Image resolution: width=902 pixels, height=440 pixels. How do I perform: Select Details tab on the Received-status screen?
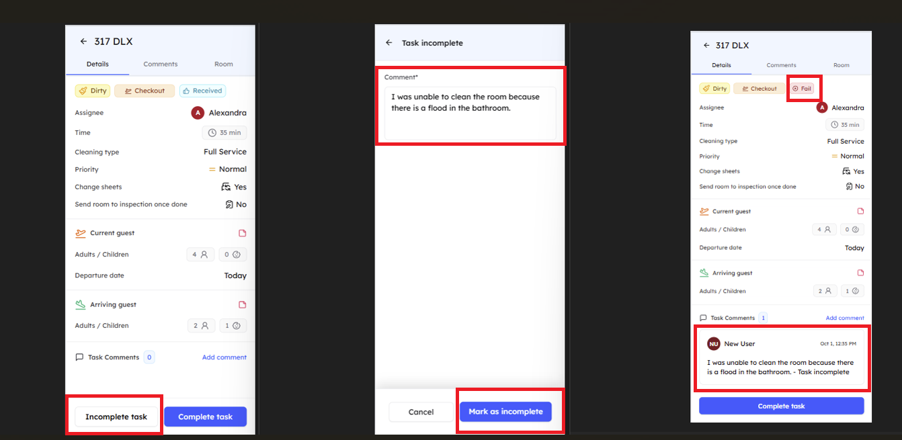(97, 64)
